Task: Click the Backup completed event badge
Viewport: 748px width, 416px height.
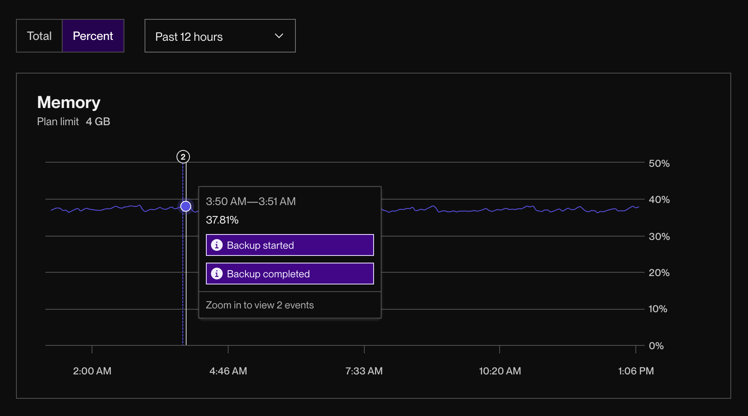Action: (289, 274)
